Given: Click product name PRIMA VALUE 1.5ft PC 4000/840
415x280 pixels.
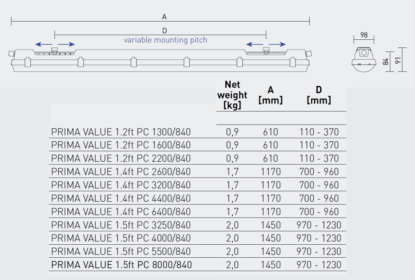Looking at the screenshot, I should (121, 238).
